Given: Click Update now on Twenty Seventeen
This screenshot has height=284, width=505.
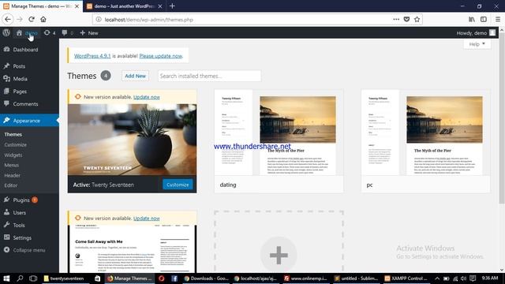Looking at the screenshot, I should (x=147, y=97).
